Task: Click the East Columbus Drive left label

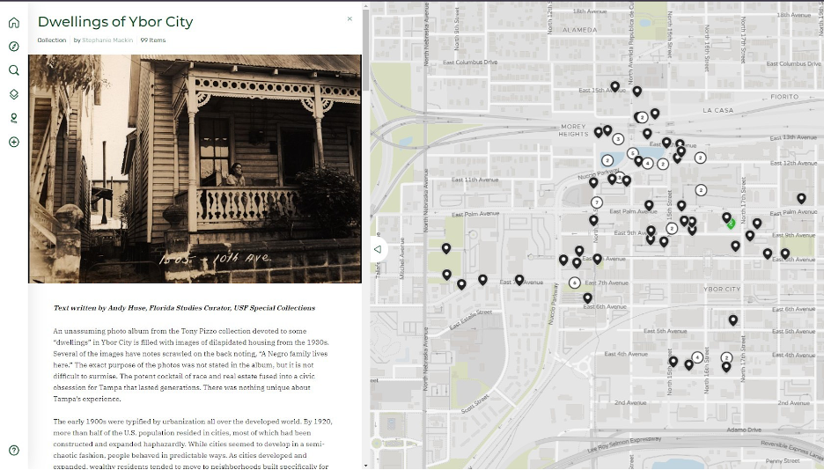Action: [470, 62]
